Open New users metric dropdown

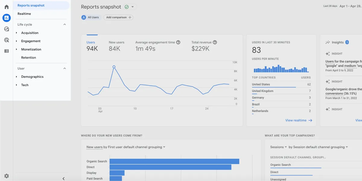126,147
